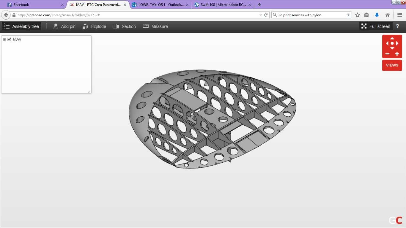This screenshot has width=406, height=228.
Task: Zoom out with the minus button
Action: (x=387, y=54)
